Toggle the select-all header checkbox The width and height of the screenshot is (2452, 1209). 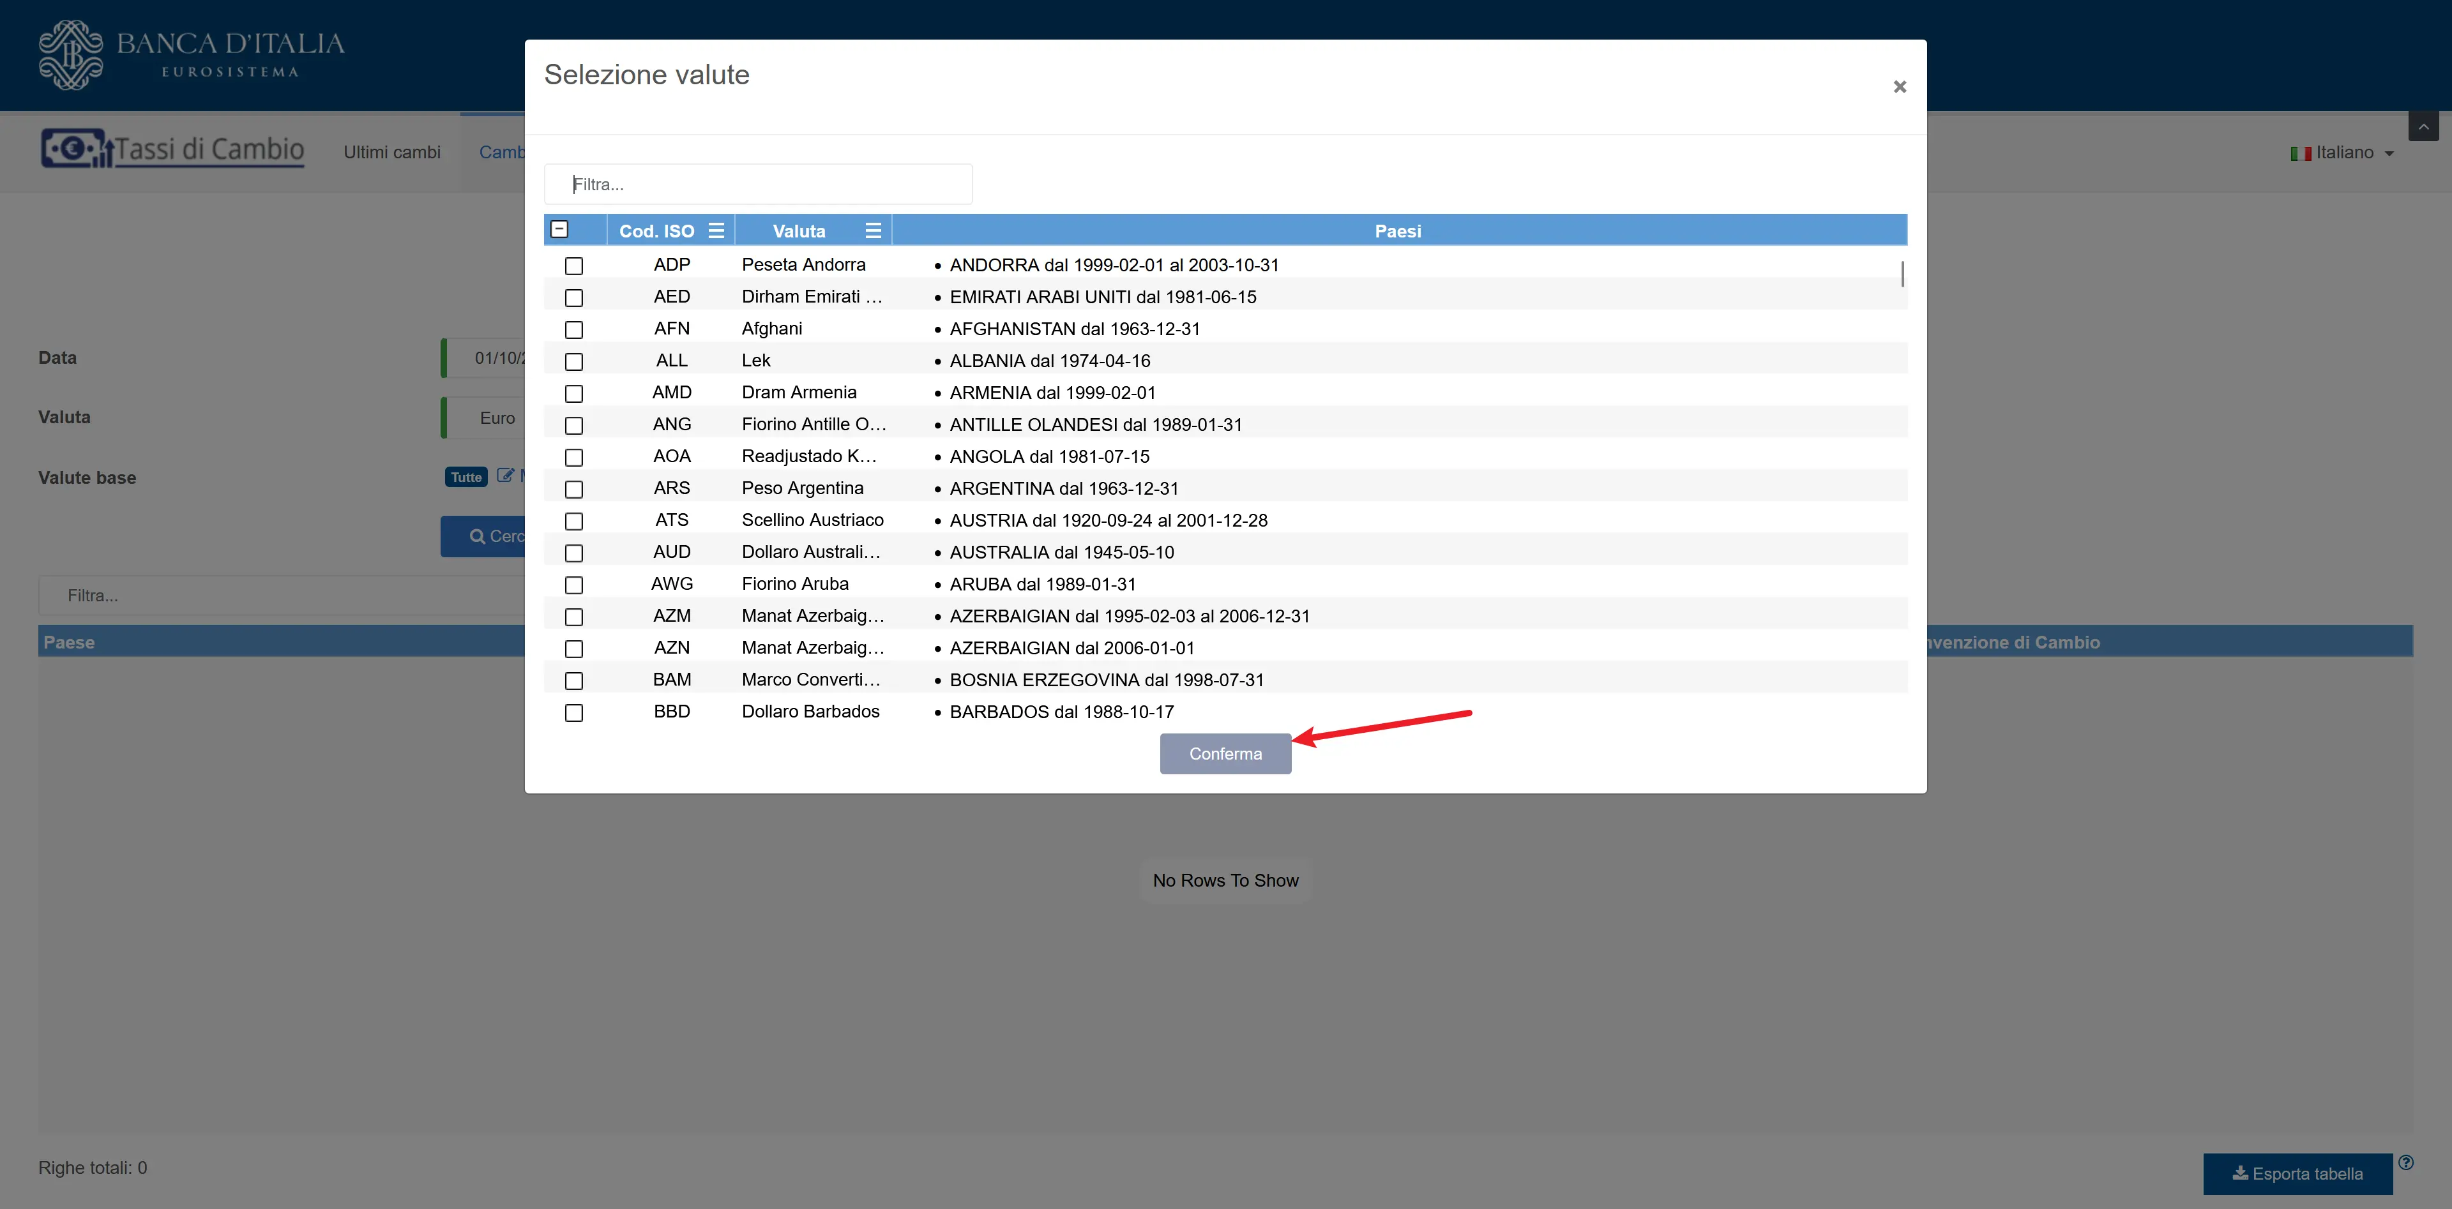[x=560, y=229]
